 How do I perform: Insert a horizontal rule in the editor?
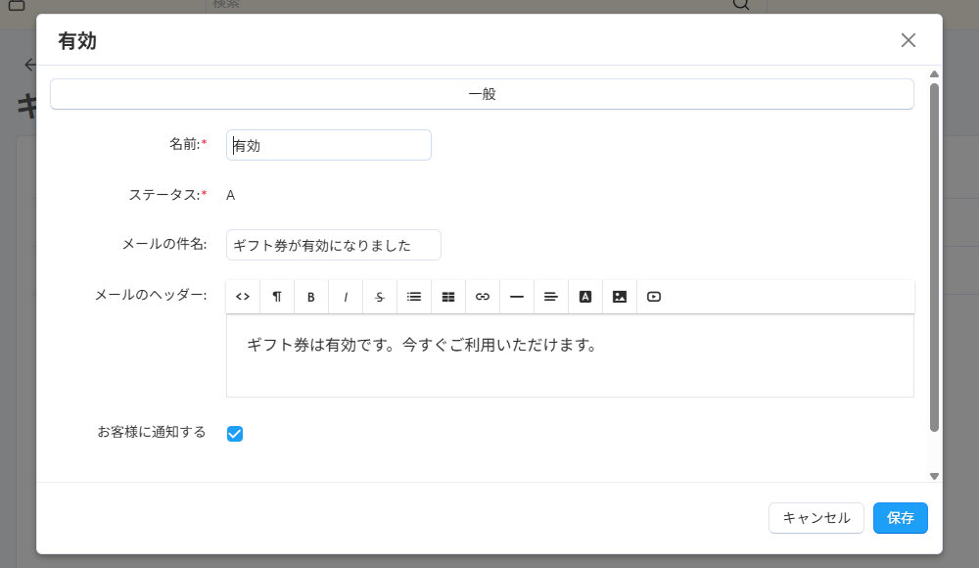pos(516,296)
